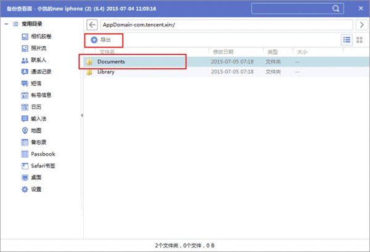Open 通话记录 call history icon

[25, 71]
